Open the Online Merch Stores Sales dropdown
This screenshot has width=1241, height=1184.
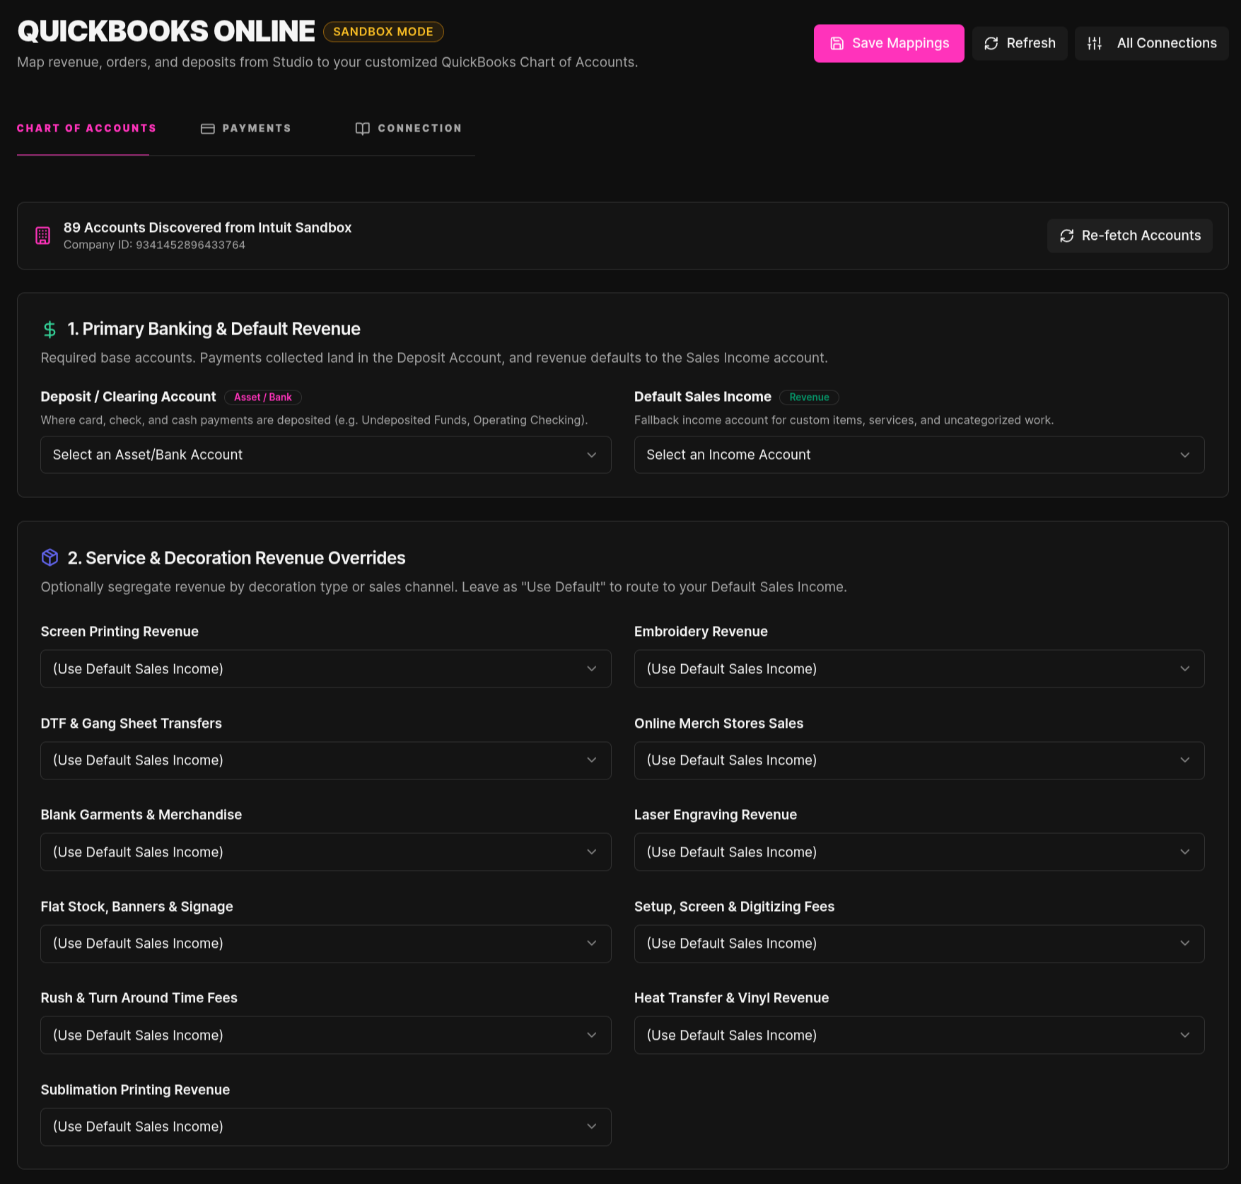point(919,760)
